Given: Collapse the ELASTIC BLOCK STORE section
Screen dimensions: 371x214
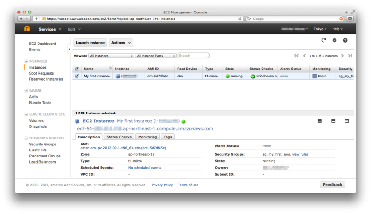Looking at the screenshot, I should click(26, 114).
